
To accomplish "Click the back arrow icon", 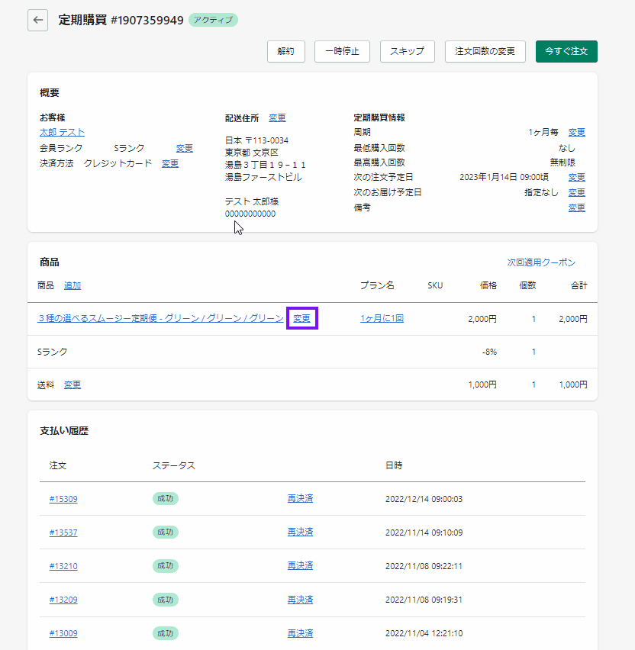I will [37, 20].
